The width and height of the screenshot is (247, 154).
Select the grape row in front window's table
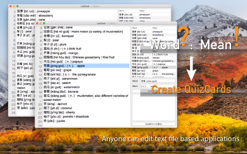pyautogui.click(x=154, y=71)
